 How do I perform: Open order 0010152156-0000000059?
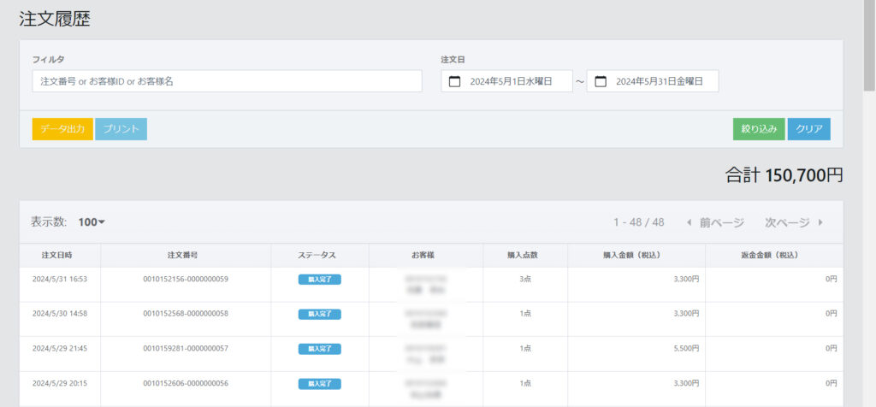(x=185, y=280)
